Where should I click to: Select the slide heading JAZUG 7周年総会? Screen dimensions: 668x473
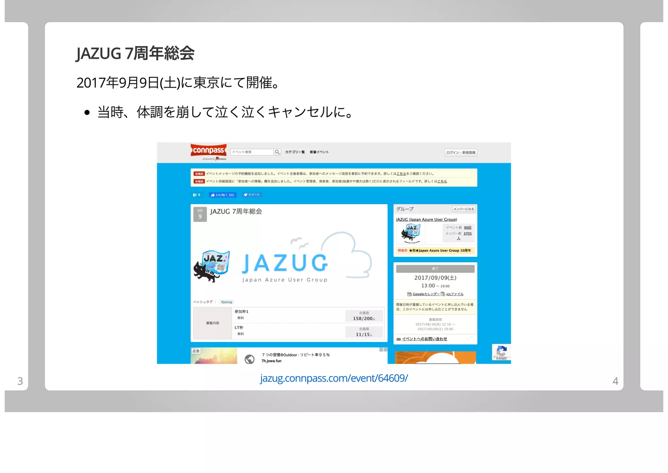point(135,53)
